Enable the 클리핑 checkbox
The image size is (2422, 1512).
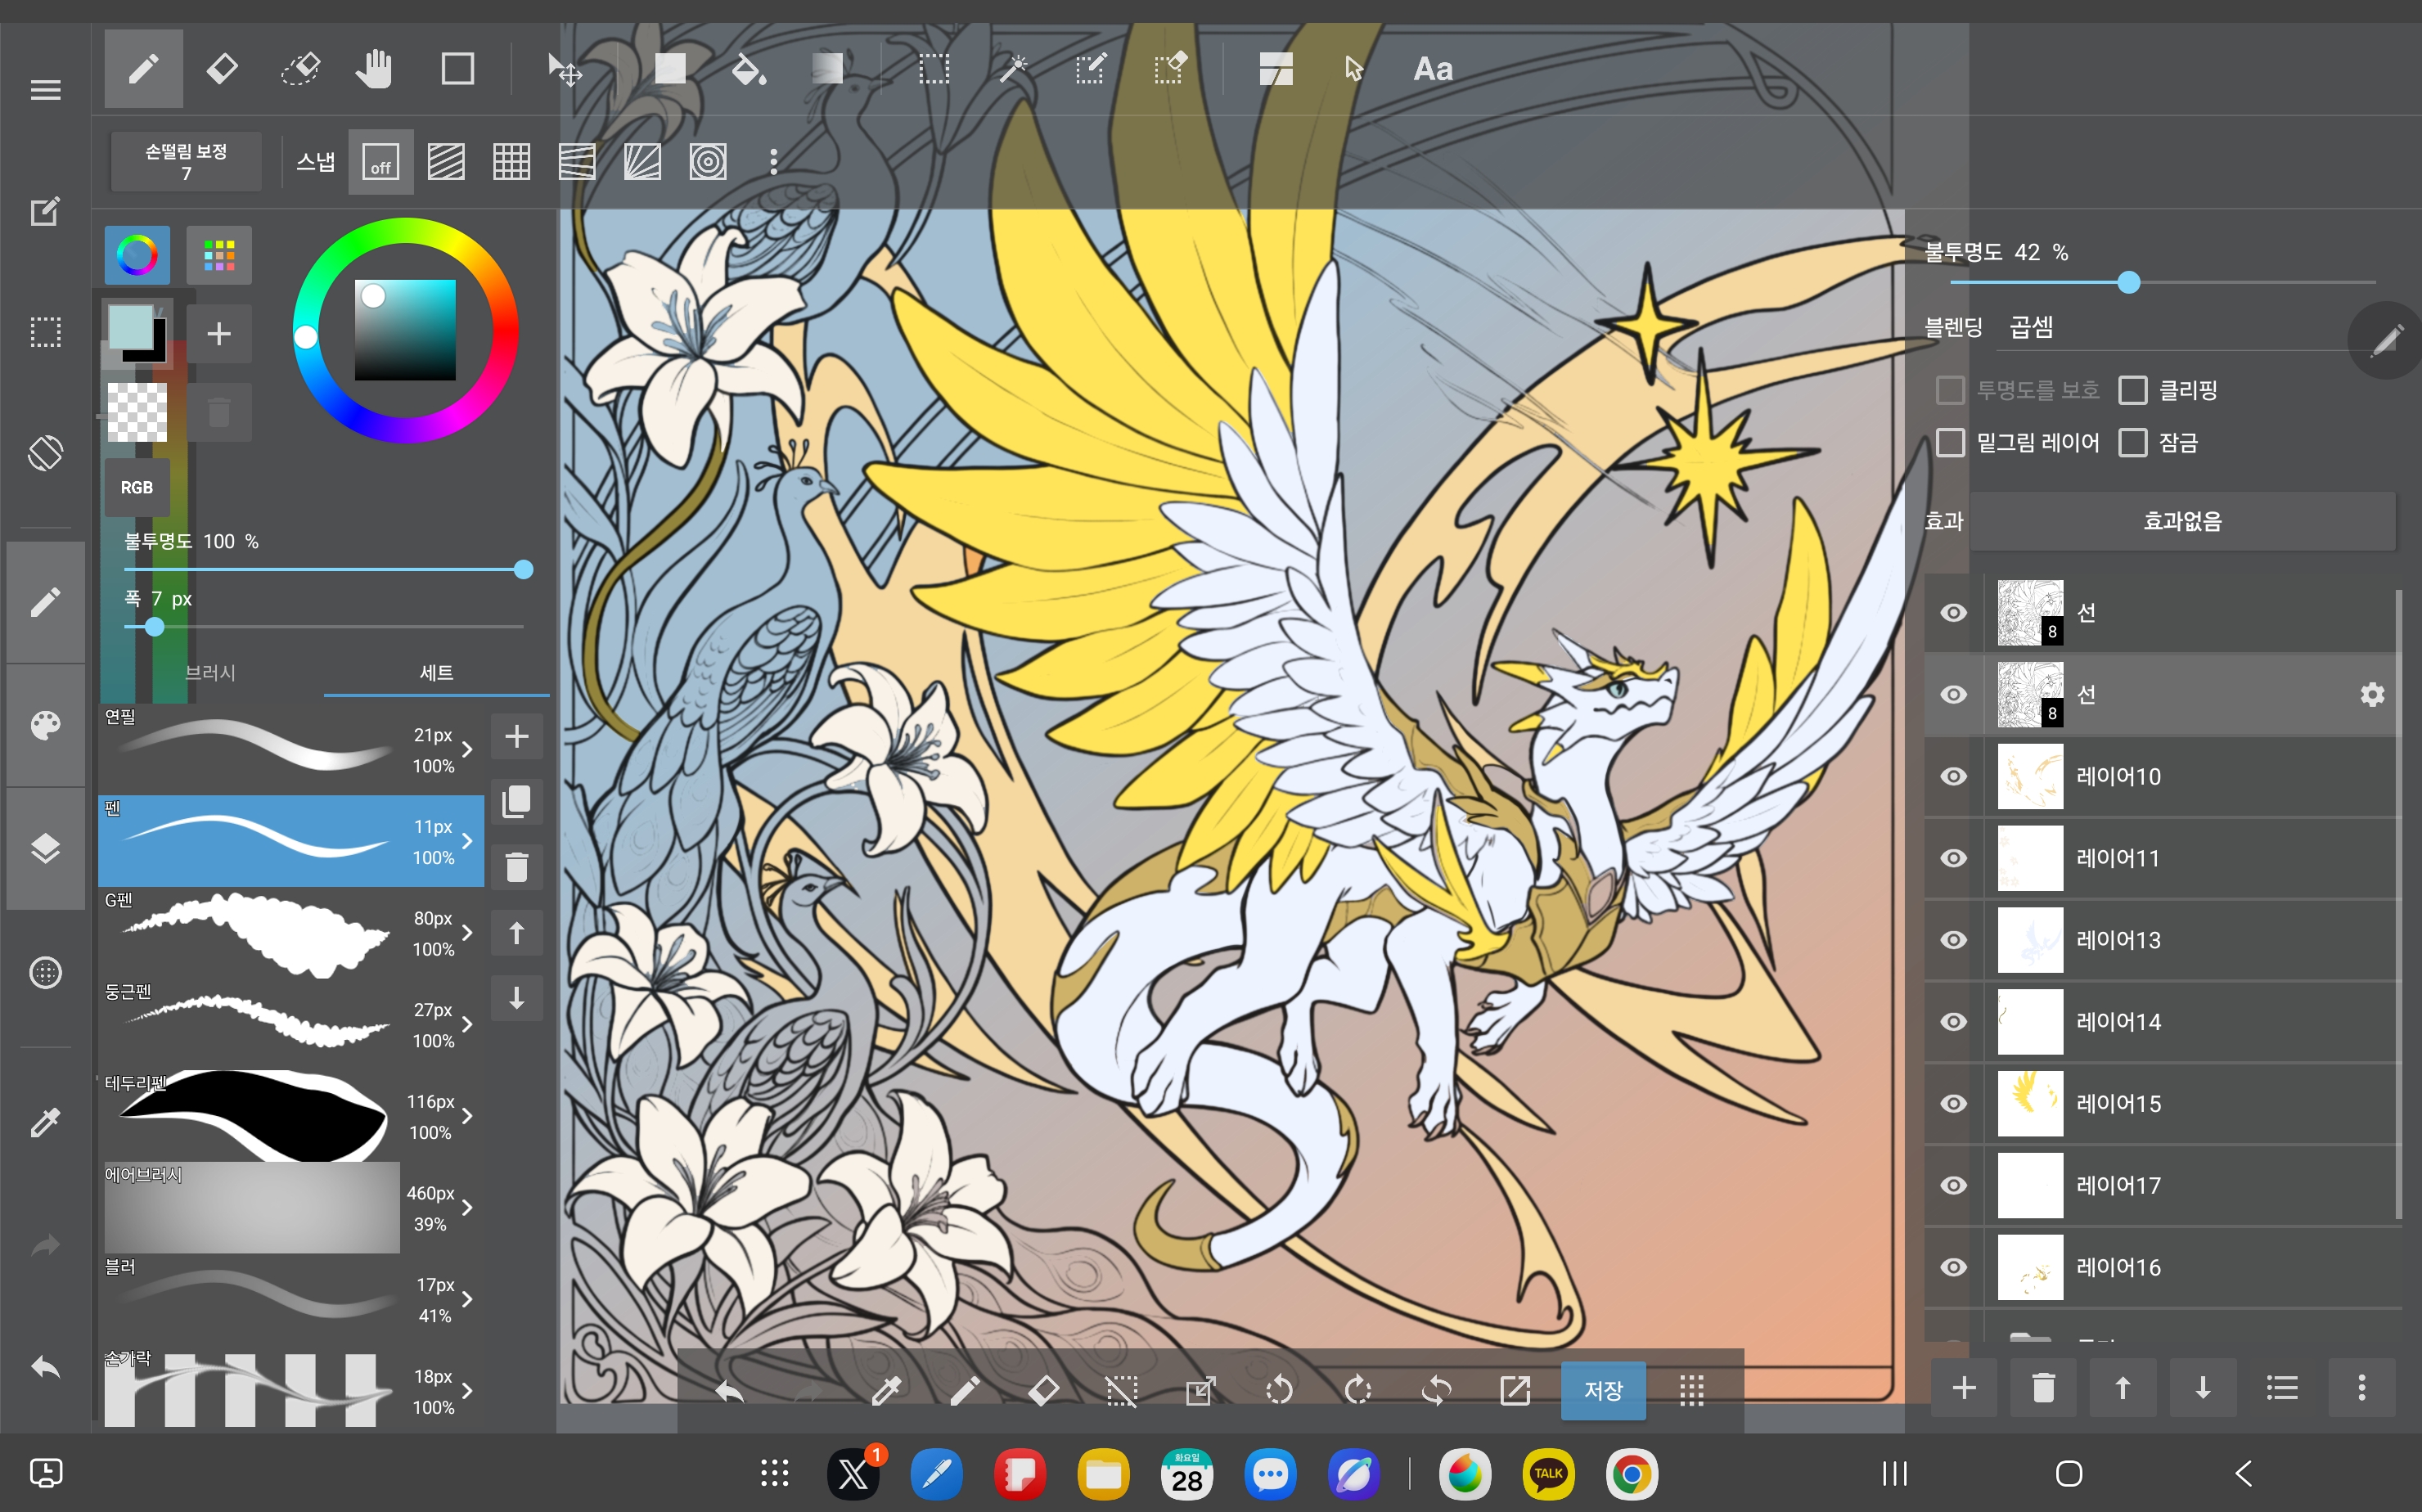2132,390
